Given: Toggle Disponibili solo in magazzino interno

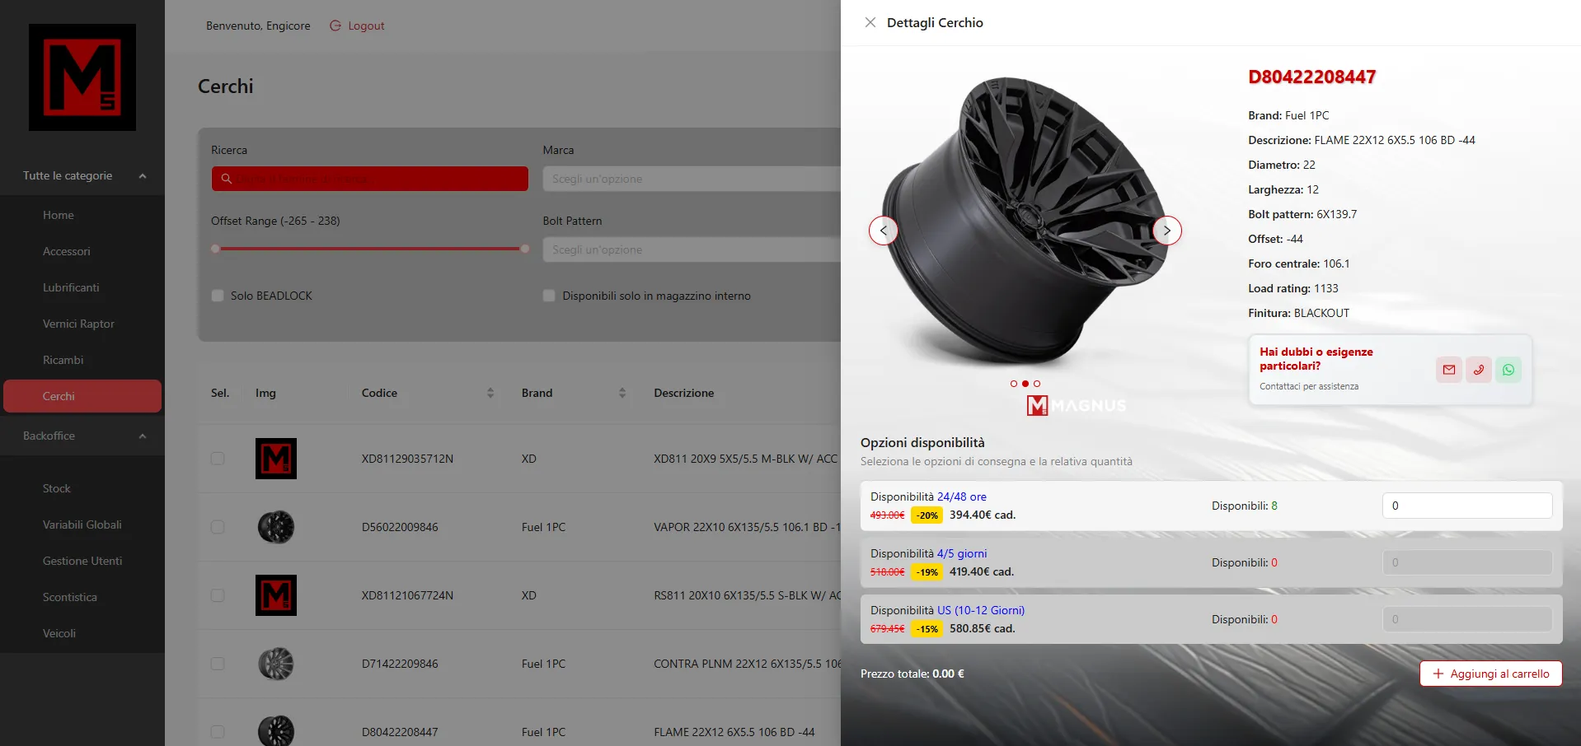Looking at the screenshot, I should coord(549,296).
